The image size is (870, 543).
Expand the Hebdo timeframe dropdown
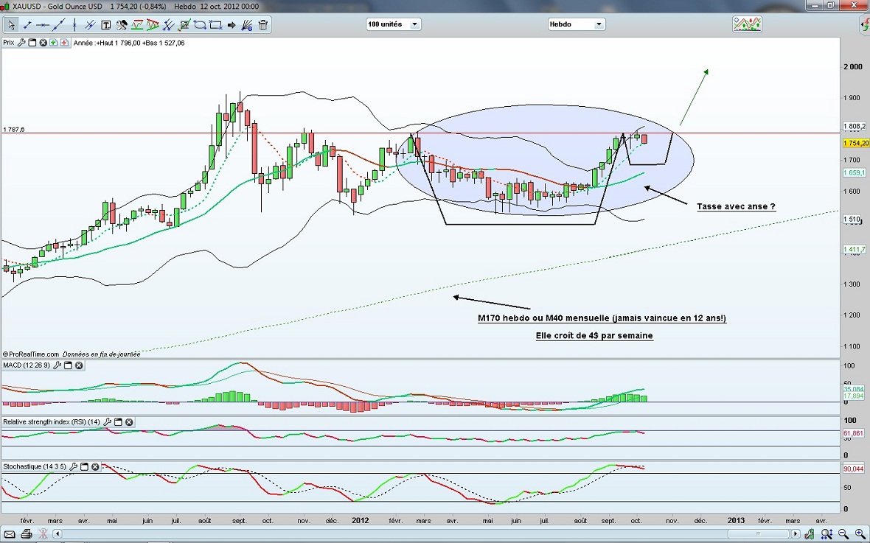point(575,24)
